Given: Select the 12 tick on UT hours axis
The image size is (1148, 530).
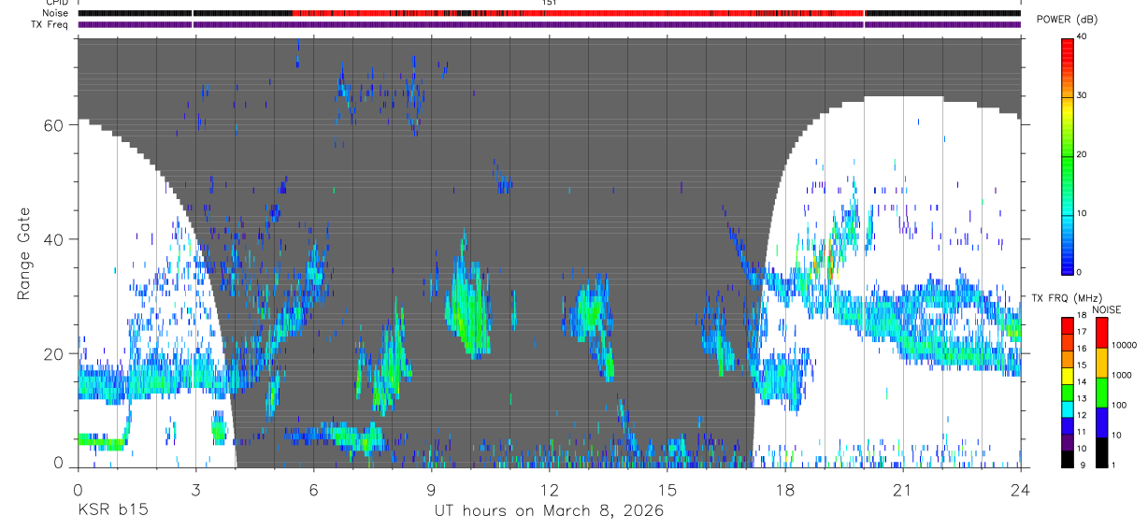Looking at the screenshot, I should point(549,489).
